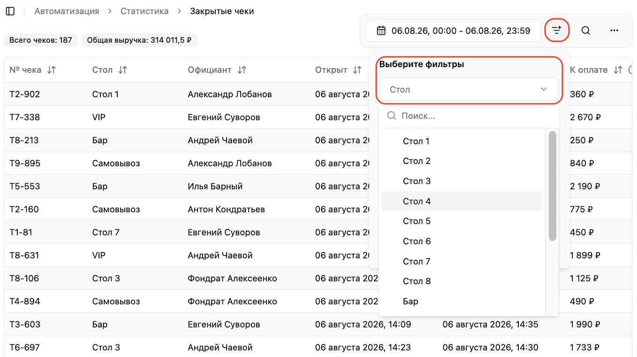Click opening time 06 августа 2026, 14:23

[x=363, y=348]
